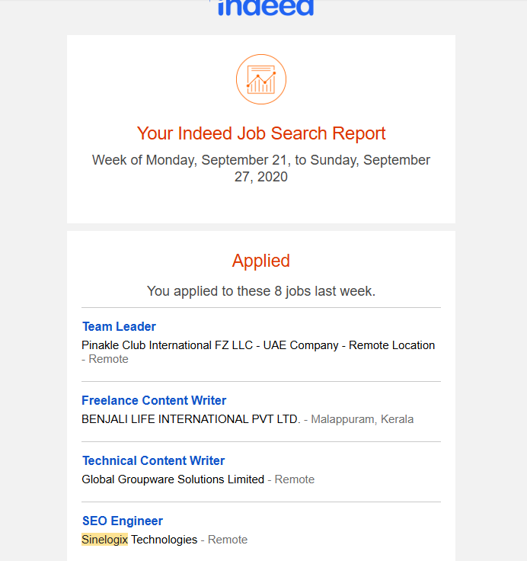The width and height of the screenshot is (527, 561).
Task: Click the highlighted Sinelogix word
Action: (x=104, y=540)
